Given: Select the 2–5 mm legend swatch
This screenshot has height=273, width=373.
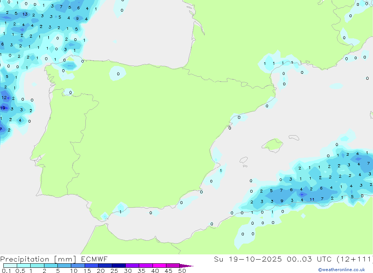Looking at the screenshot, I should click(51, 266).
